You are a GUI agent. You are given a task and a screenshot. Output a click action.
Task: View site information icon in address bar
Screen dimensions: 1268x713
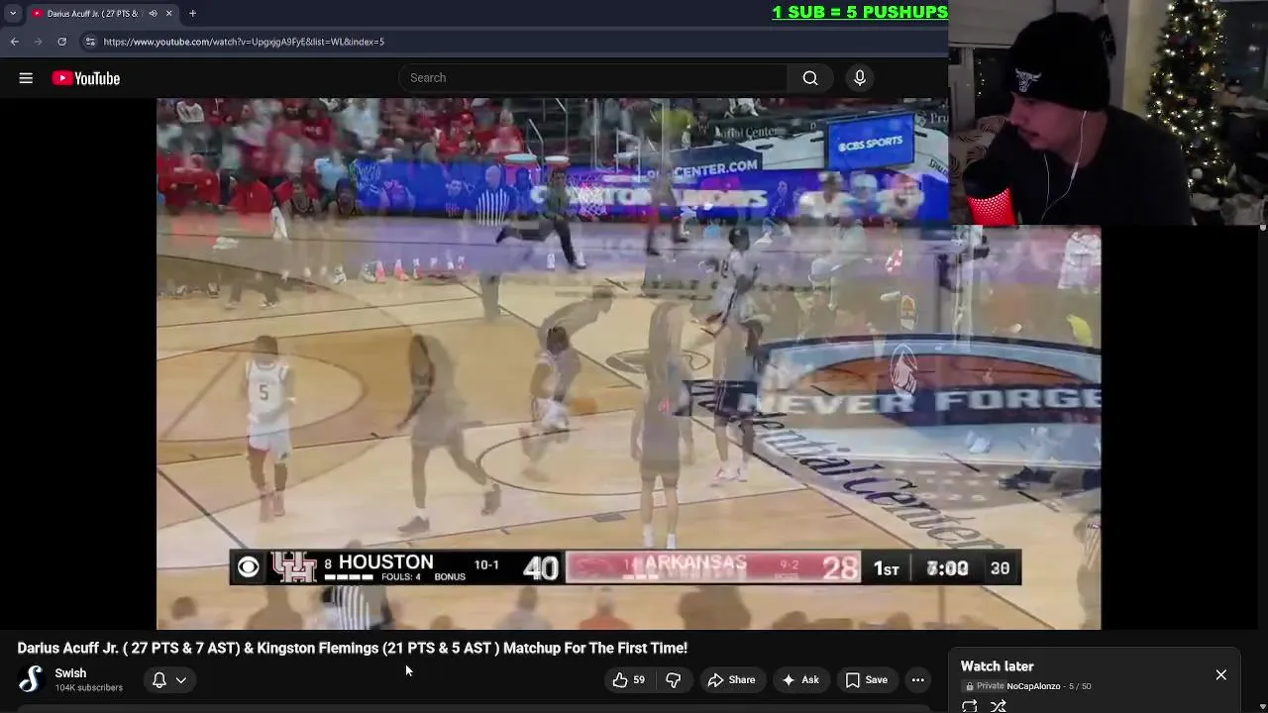click(x=90, y=42)
